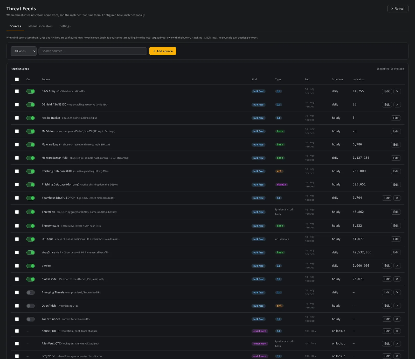Tick the VirusShare row checkbox
Image resolution: width=415 pixels, height=359 pixels.
tap(17, 252)
